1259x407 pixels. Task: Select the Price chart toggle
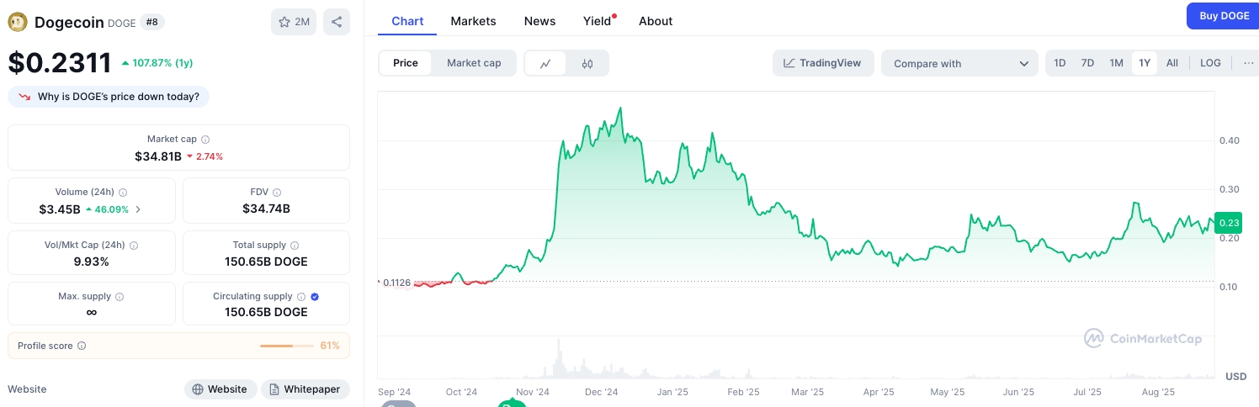coord(406,63)
